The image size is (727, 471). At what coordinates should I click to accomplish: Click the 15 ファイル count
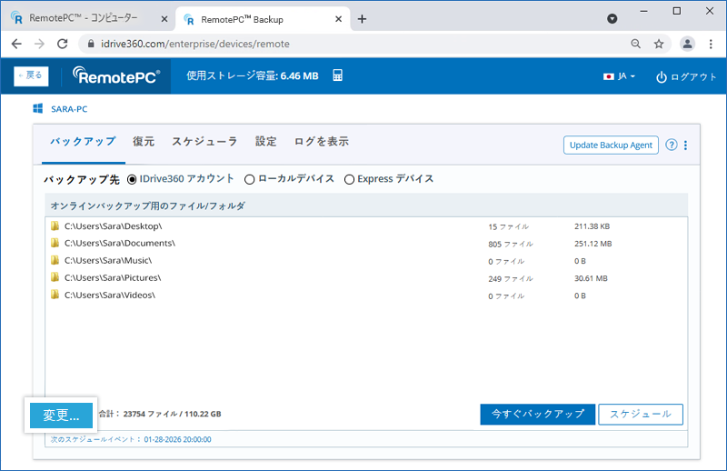[x=508, y=227]
